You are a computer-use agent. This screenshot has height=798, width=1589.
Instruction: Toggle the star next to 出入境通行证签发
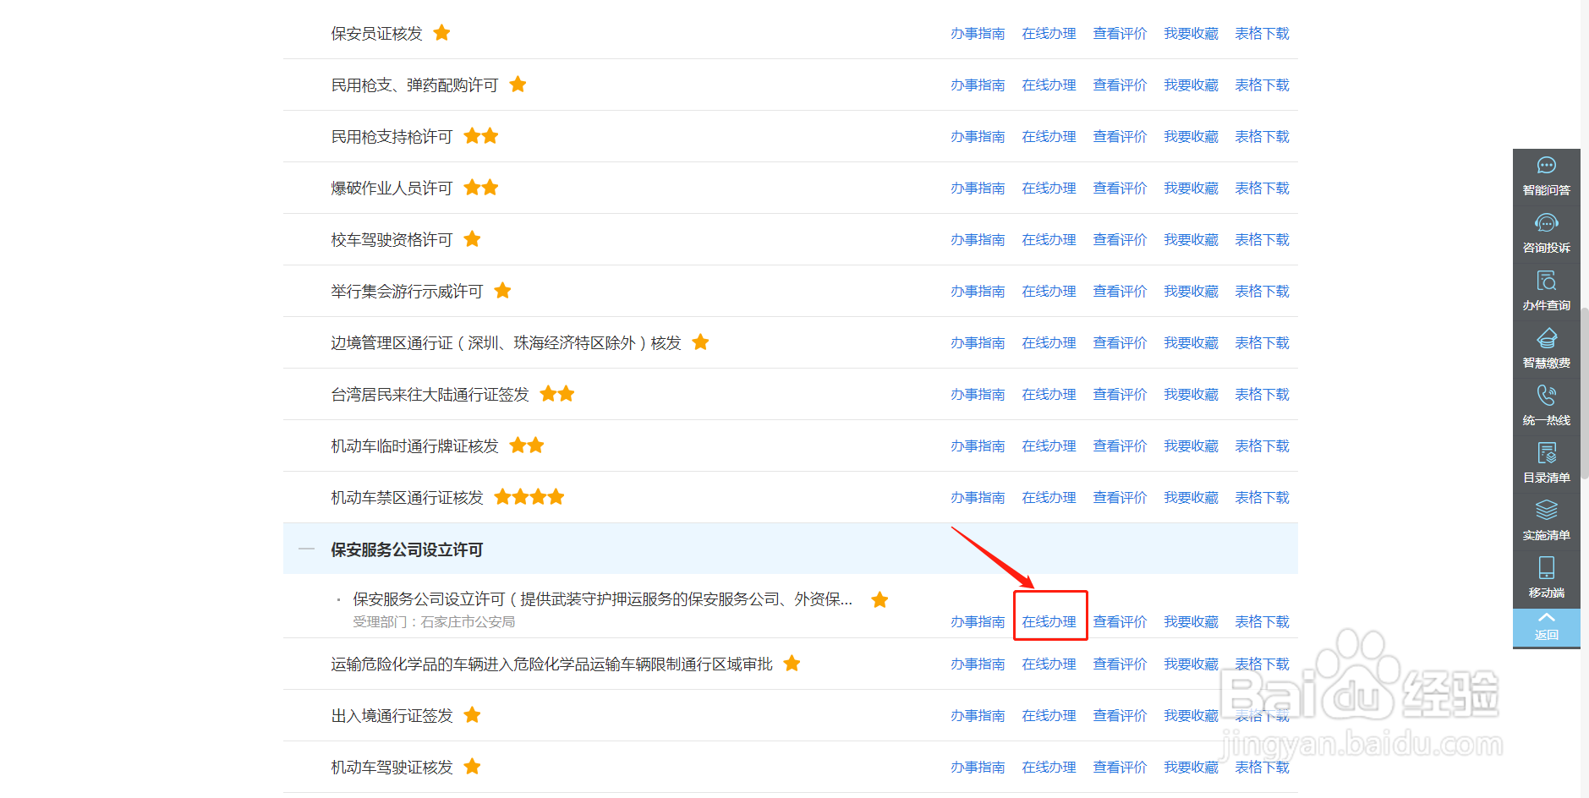tap(472, 714)
